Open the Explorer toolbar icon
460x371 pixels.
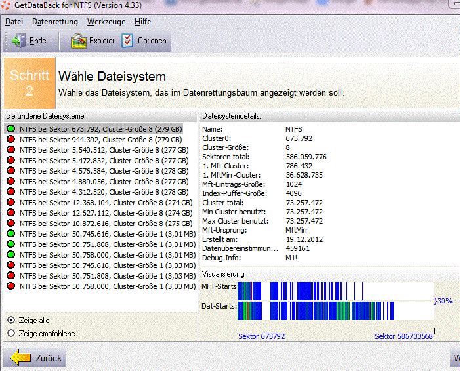[x=79, y=41]
